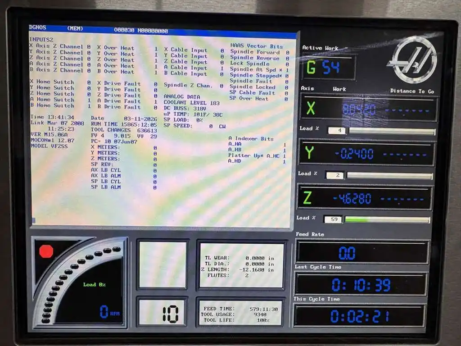Click the MEM mode indicator
This screenshot has width=461, height=346.
75,28
